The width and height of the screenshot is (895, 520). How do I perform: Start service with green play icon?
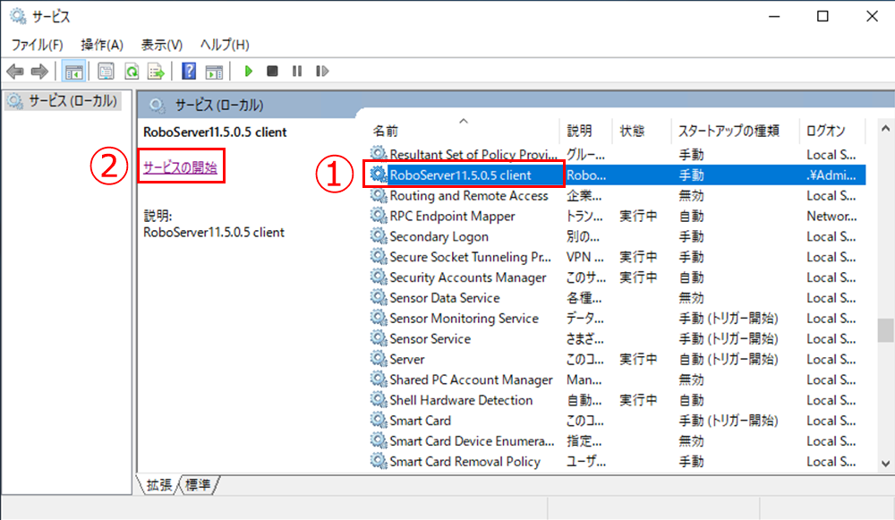point(248,72)
